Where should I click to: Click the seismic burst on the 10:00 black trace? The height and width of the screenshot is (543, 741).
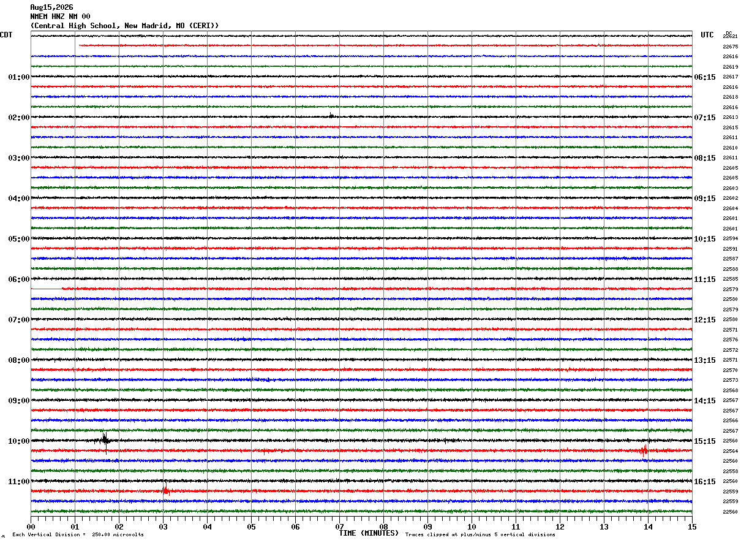[106, 439]
